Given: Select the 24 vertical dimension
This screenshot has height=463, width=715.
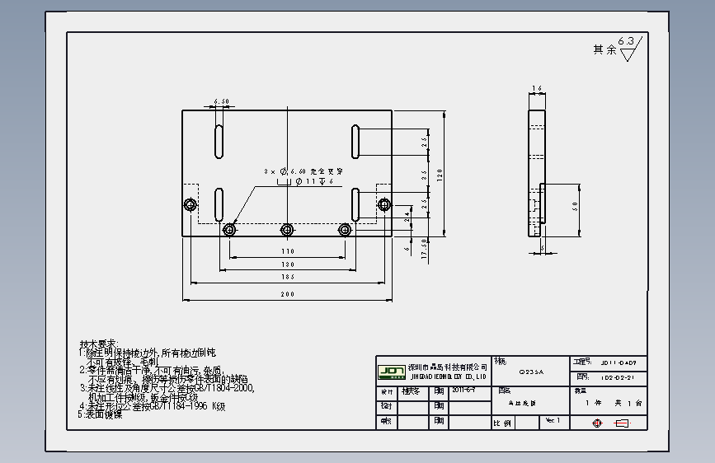Looking at the screenshot, I should [x=407, y=217].
